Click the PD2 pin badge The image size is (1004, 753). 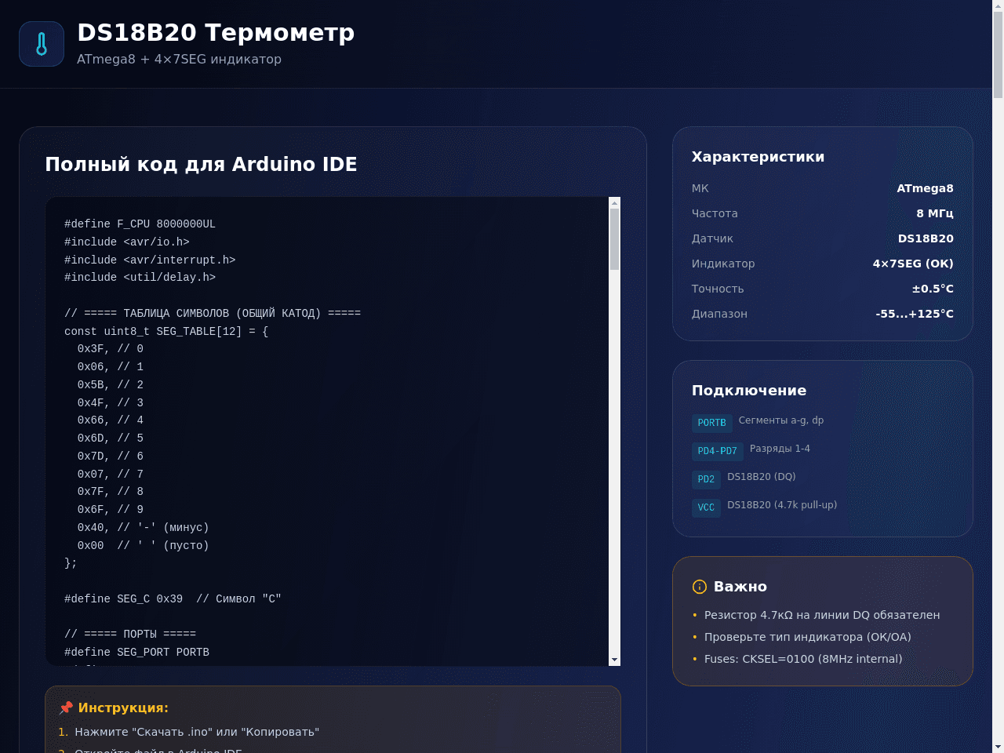[x=706, y=479]
